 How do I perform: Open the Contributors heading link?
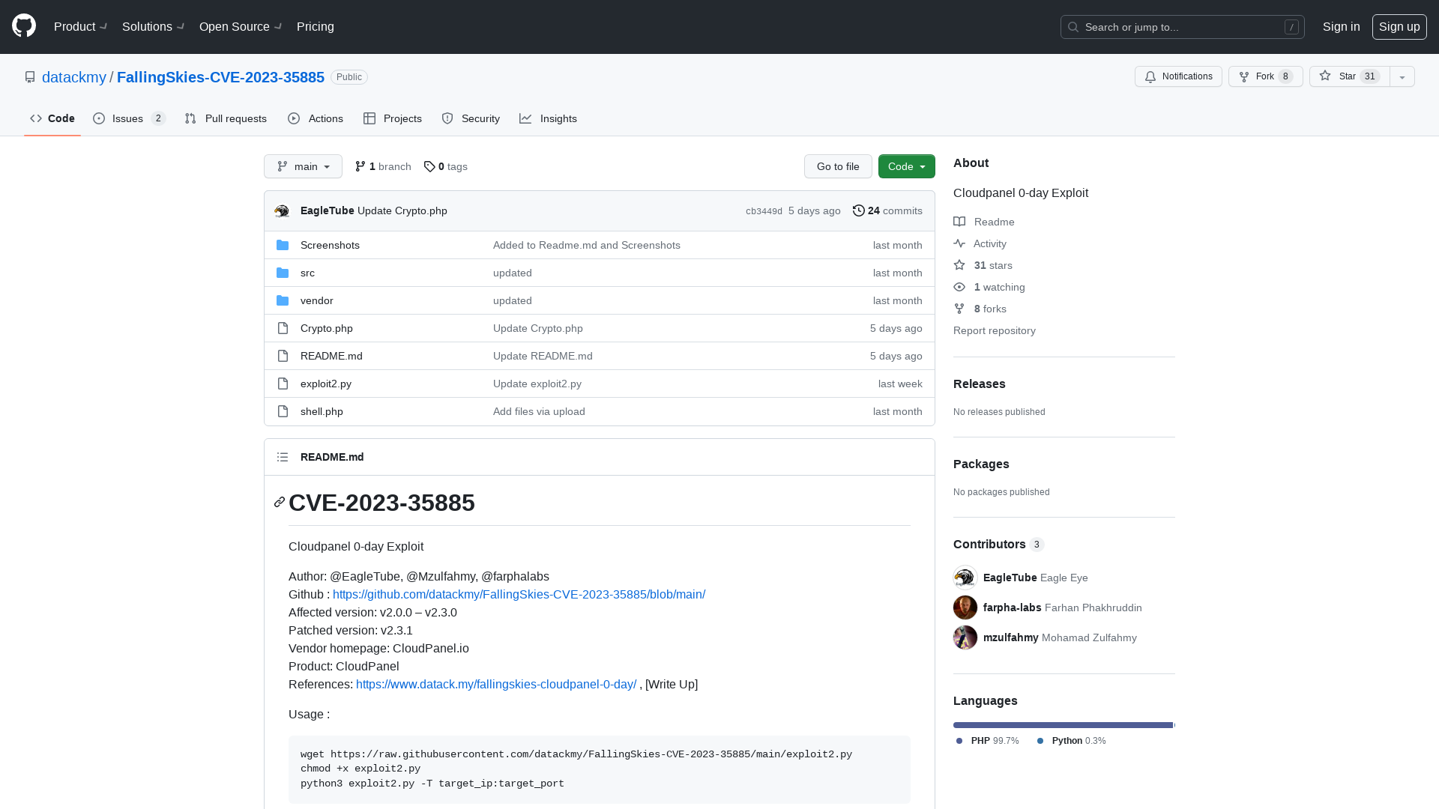[x=998, y=545]
